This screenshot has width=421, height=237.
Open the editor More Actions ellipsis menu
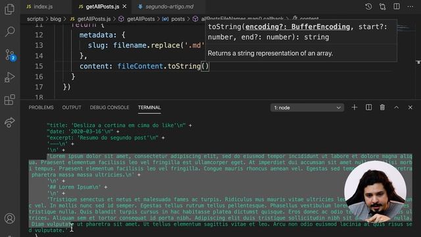click(x=410, y=7)
